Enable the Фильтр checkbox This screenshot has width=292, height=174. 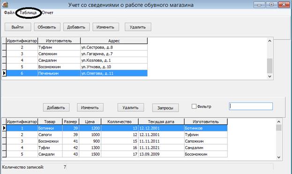tap(194, 106)
